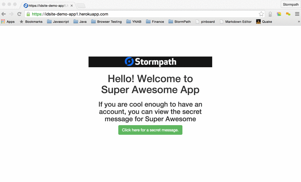The width and height of the screenshot is (301, 182).
Task: Open Bookmarks star item in bar
Action: tap(31, 22)
